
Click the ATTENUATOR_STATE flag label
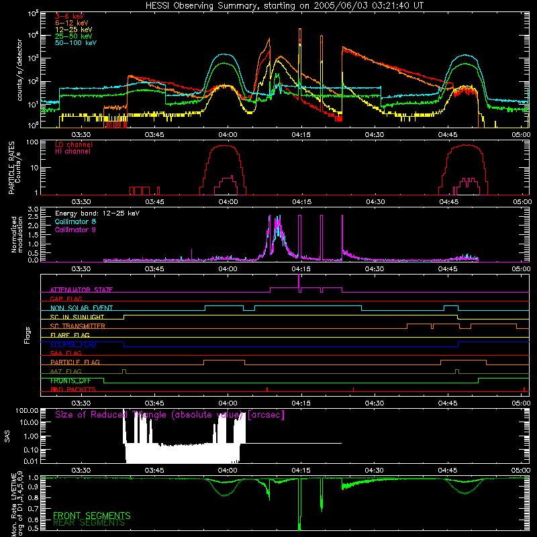coord(81,290)
